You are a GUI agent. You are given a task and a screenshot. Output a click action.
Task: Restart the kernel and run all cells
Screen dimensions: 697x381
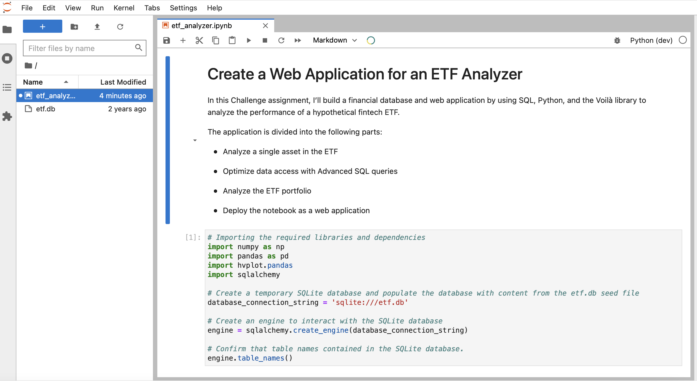[297, 40]
